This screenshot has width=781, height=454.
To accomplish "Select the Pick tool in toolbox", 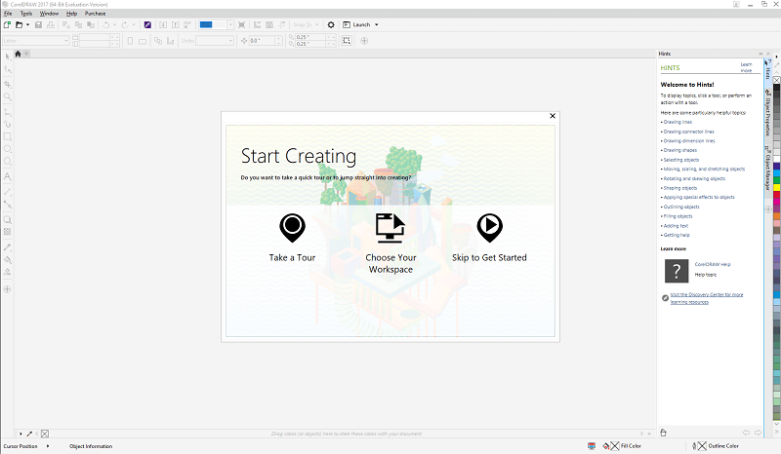I will point(8,57).
